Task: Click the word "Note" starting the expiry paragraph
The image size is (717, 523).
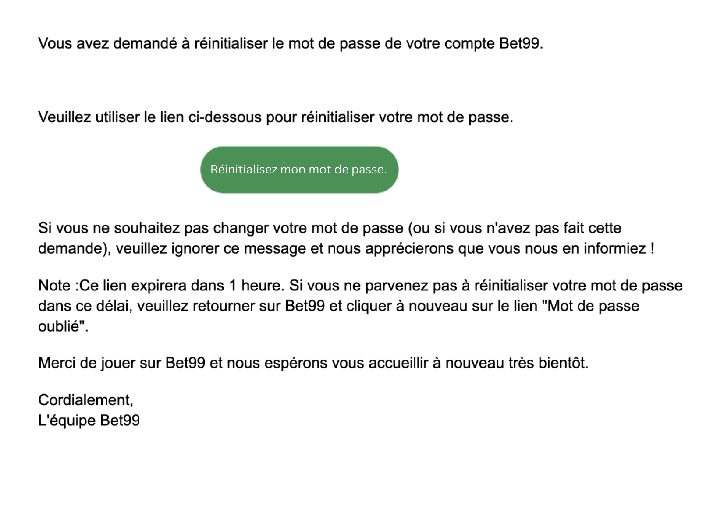Action: coord(54,286)
